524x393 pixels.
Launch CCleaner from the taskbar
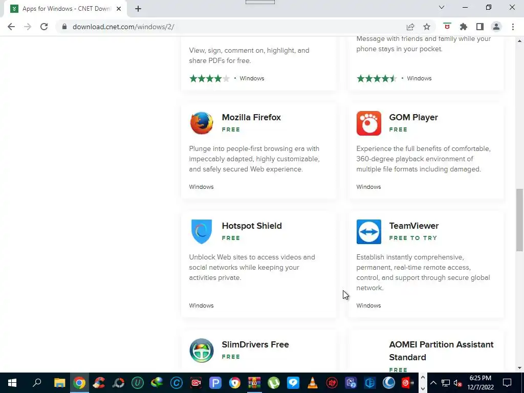pyautogui.click(x=99, y=383)
